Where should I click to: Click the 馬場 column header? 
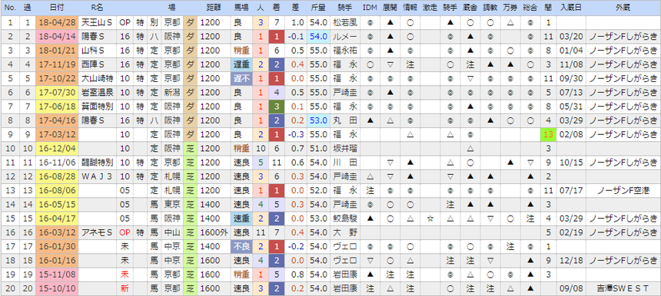pyautogui.click(x=241, y=8)
